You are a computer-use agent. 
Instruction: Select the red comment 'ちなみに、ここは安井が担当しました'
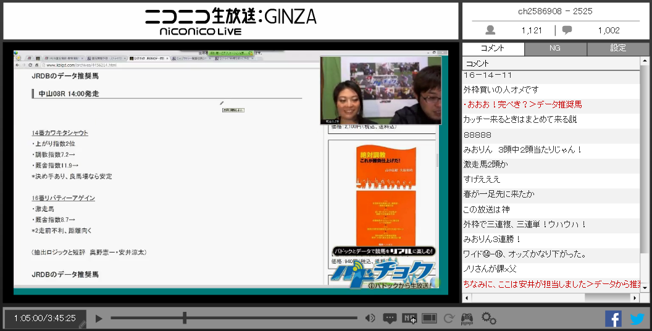tap(551, 285)
